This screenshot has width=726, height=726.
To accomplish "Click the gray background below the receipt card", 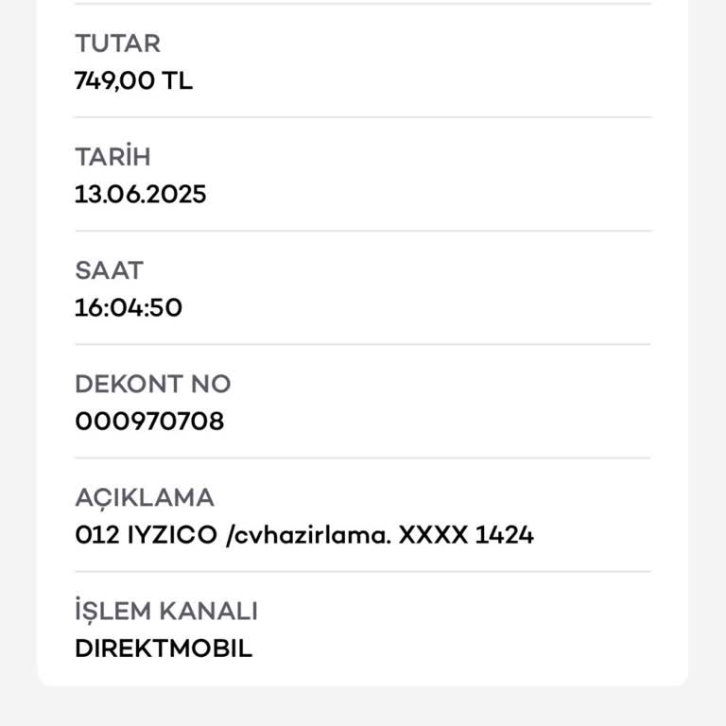I will [x=363, y=706].
